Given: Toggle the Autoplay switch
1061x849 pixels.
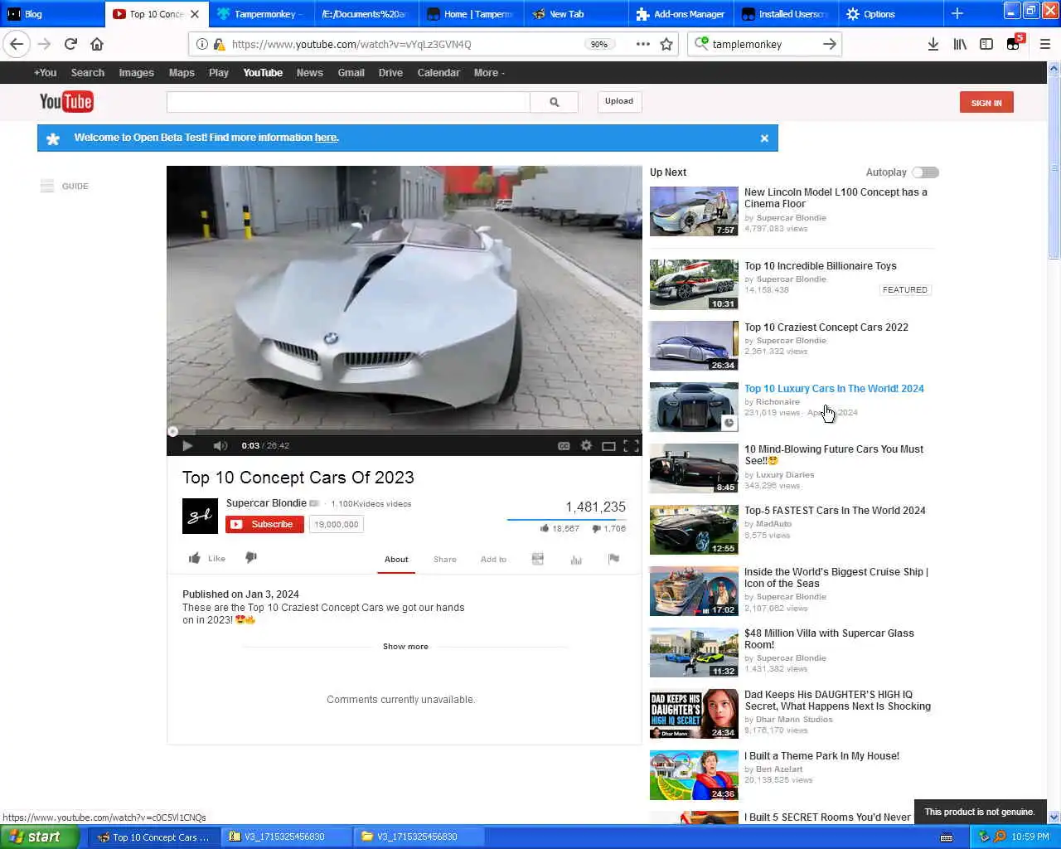Looking at the screenshot, I should [925, 172].
